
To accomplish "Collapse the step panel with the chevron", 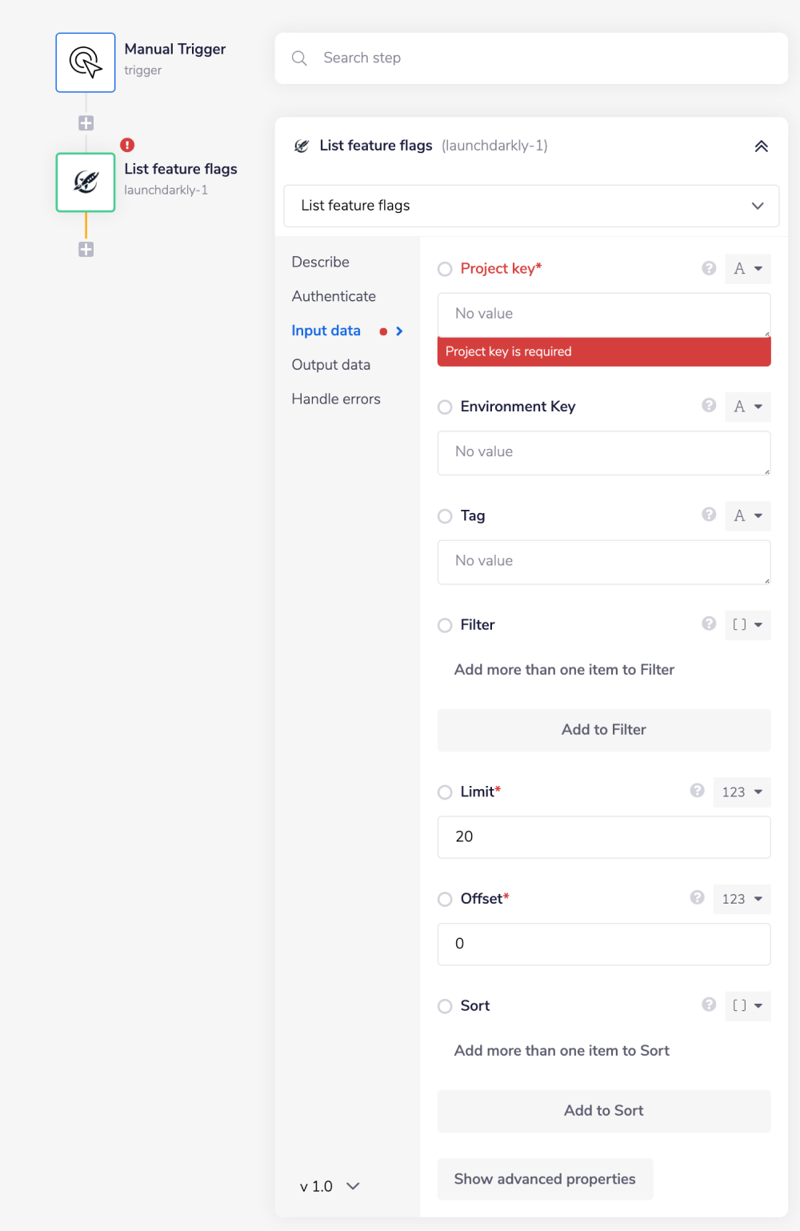I will [761, 146].
